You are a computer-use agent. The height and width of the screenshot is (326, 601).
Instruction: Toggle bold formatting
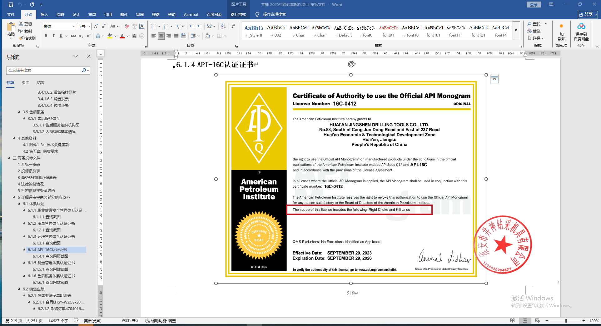pos(46,36)
